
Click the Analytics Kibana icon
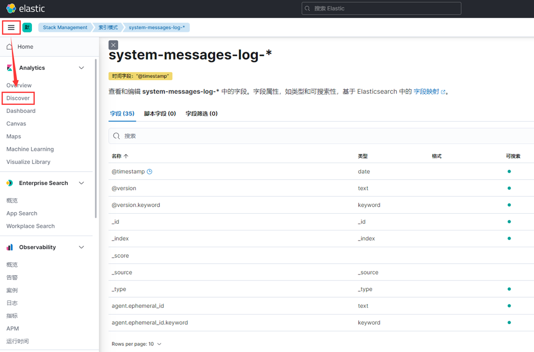(x=10, y=68)
